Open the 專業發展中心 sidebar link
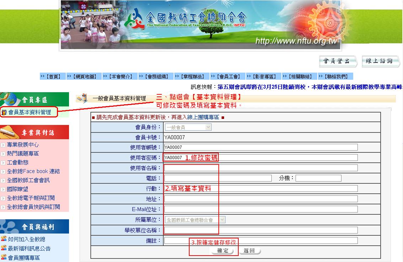403x262 pixels. [23, 145]
